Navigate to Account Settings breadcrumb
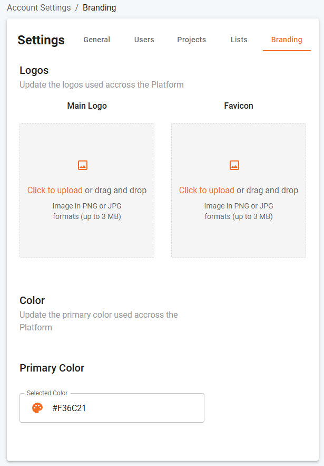This screenshot has height=466, width=324. pos(39,8)
